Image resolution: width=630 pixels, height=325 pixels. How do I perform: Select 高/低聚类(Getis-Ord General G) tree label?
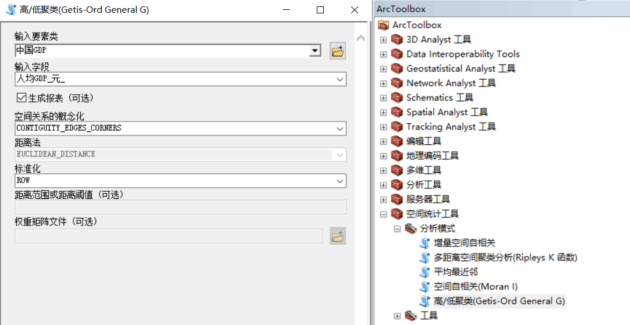click(500, 301)
